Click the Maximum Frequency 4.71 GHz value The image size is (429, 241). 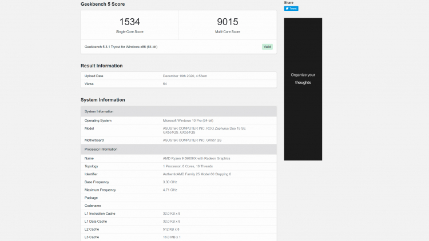[170, 189]
